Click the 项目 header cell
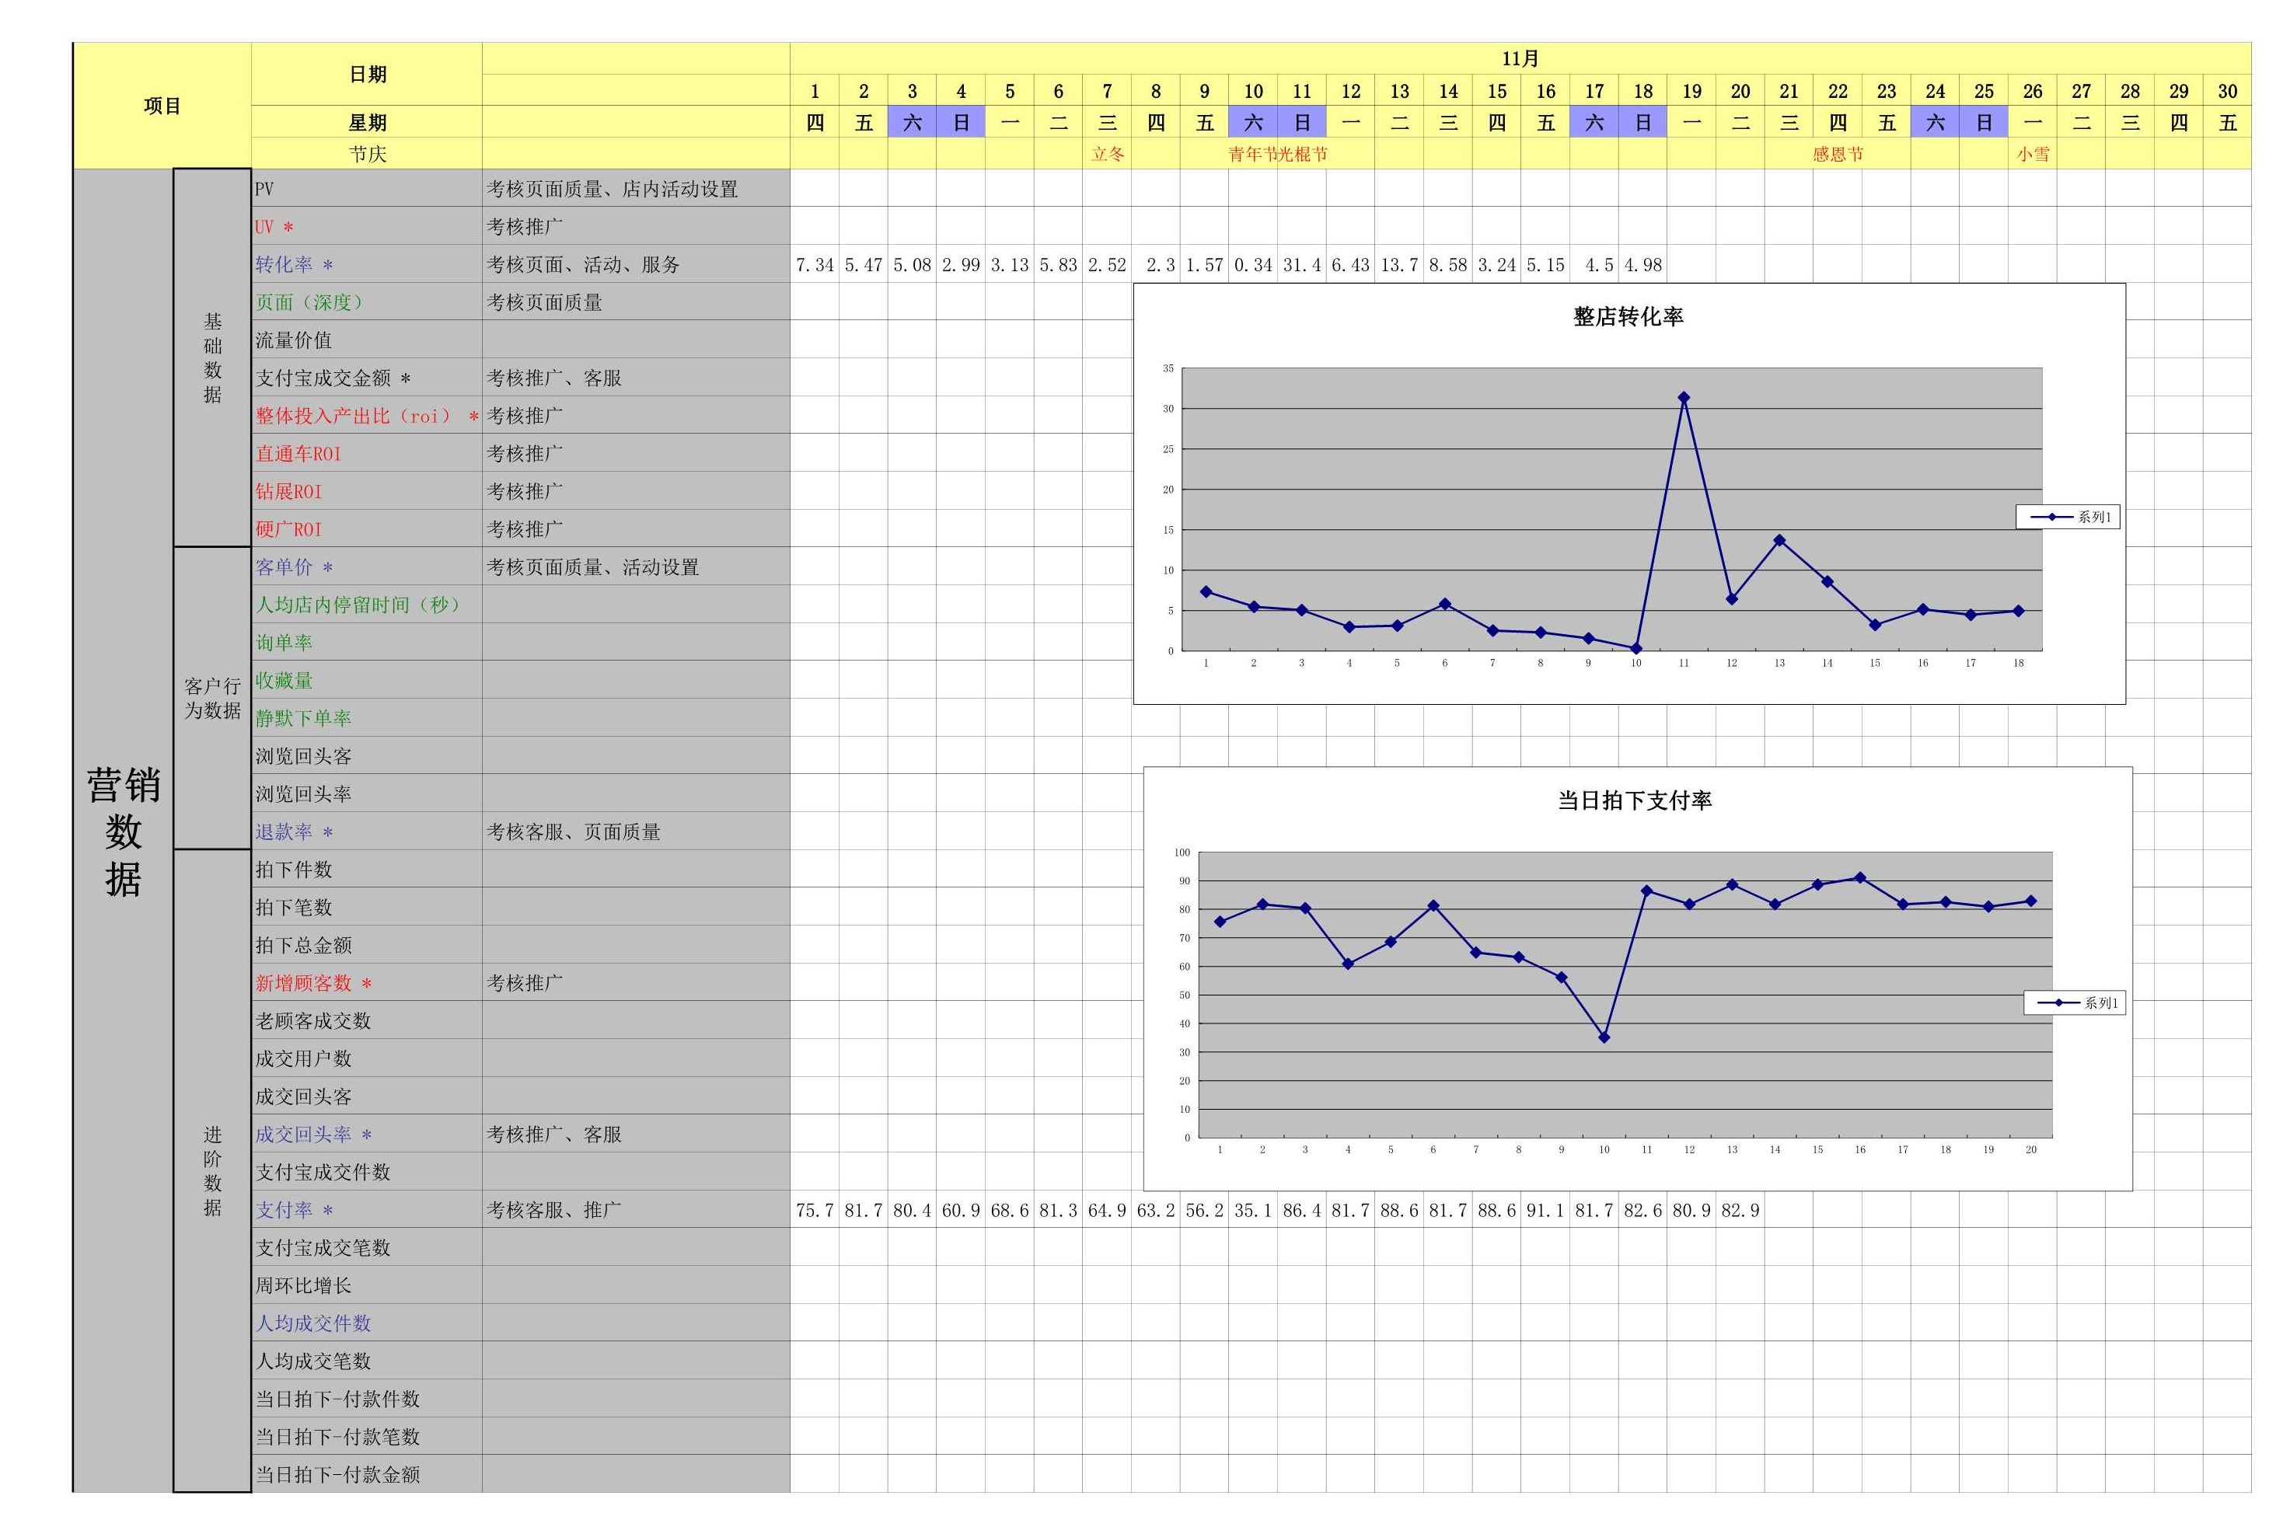This screenshot has height=1534, width=2290. tap(162, 106)
